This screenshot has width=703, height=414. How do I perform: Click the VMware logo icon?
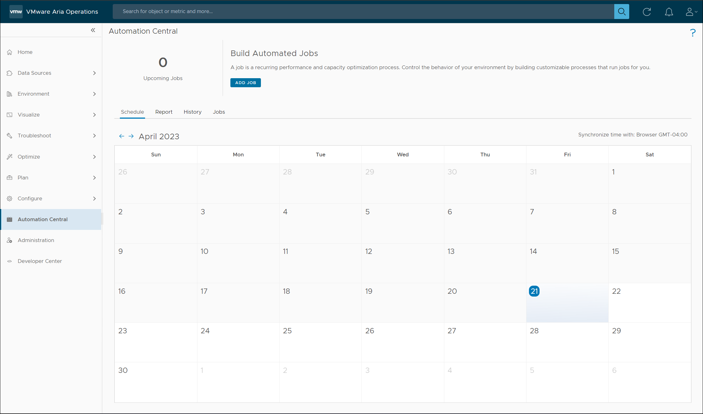point(16,12)
